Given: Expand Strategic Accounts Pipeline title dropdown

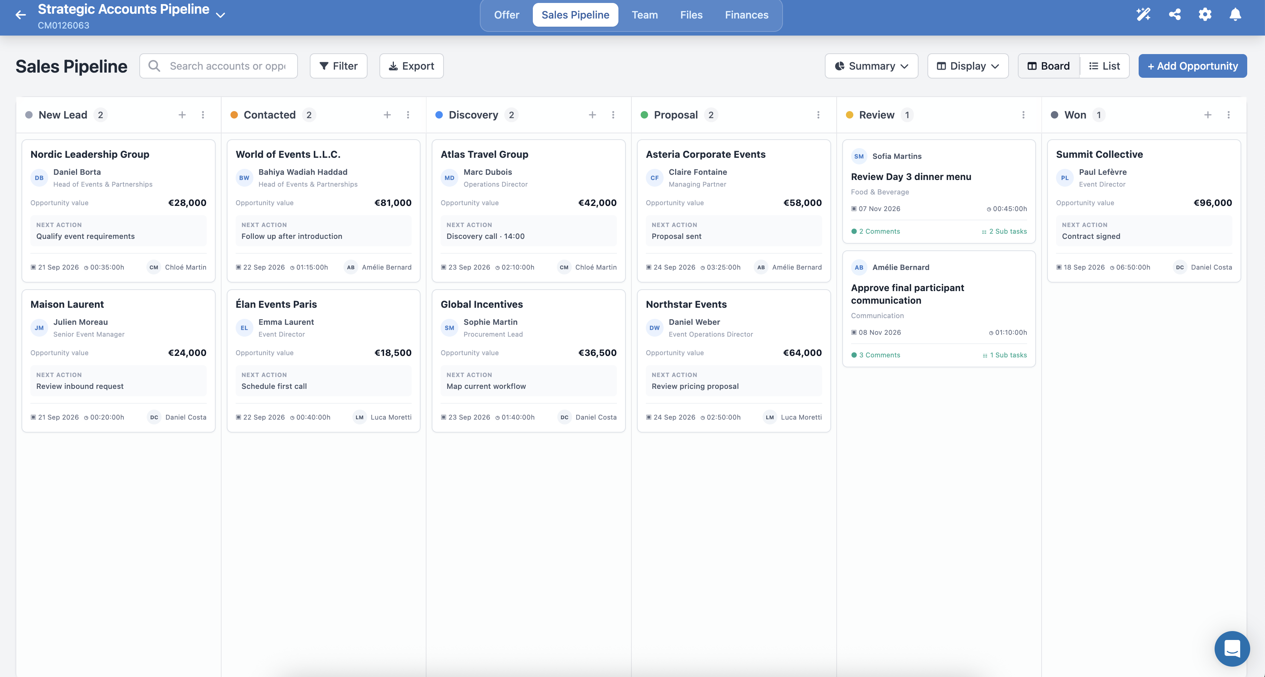Looking at the screenshot, I should [x=220, y=15].
